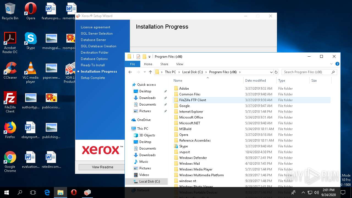The height and width of the screenshot is (198, 352).
Task: Open the publicvisio image file icon
Action: 51,101
